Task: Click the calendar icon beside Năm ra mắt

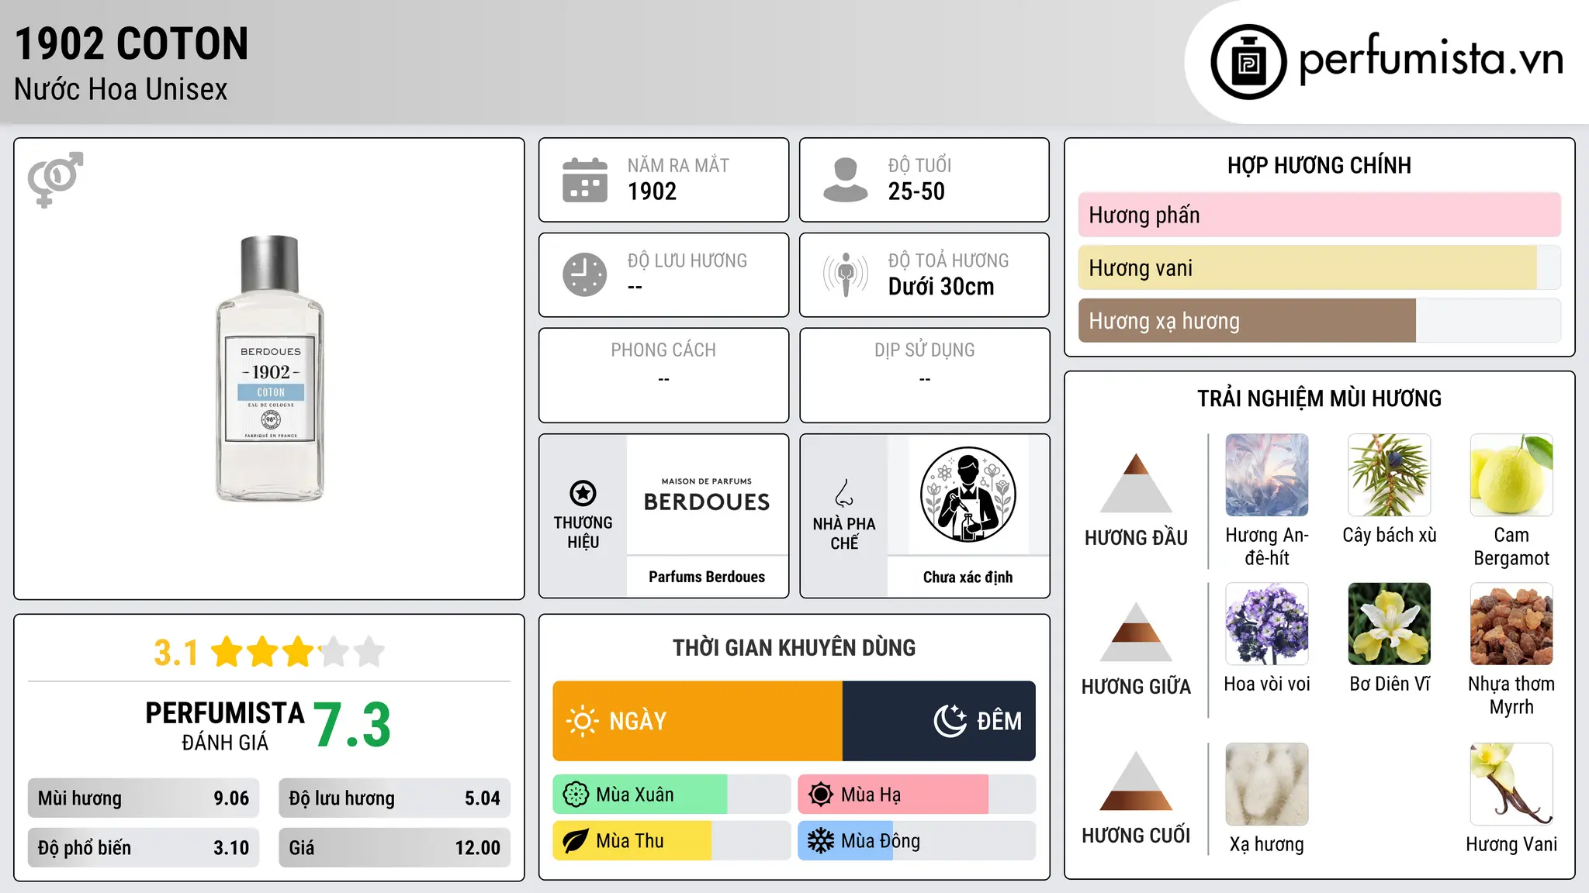Action: [x=585, y=180]
